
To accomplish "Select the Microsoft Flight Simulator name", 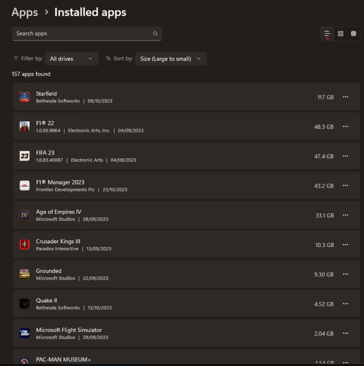I will [x=69, y=330].
